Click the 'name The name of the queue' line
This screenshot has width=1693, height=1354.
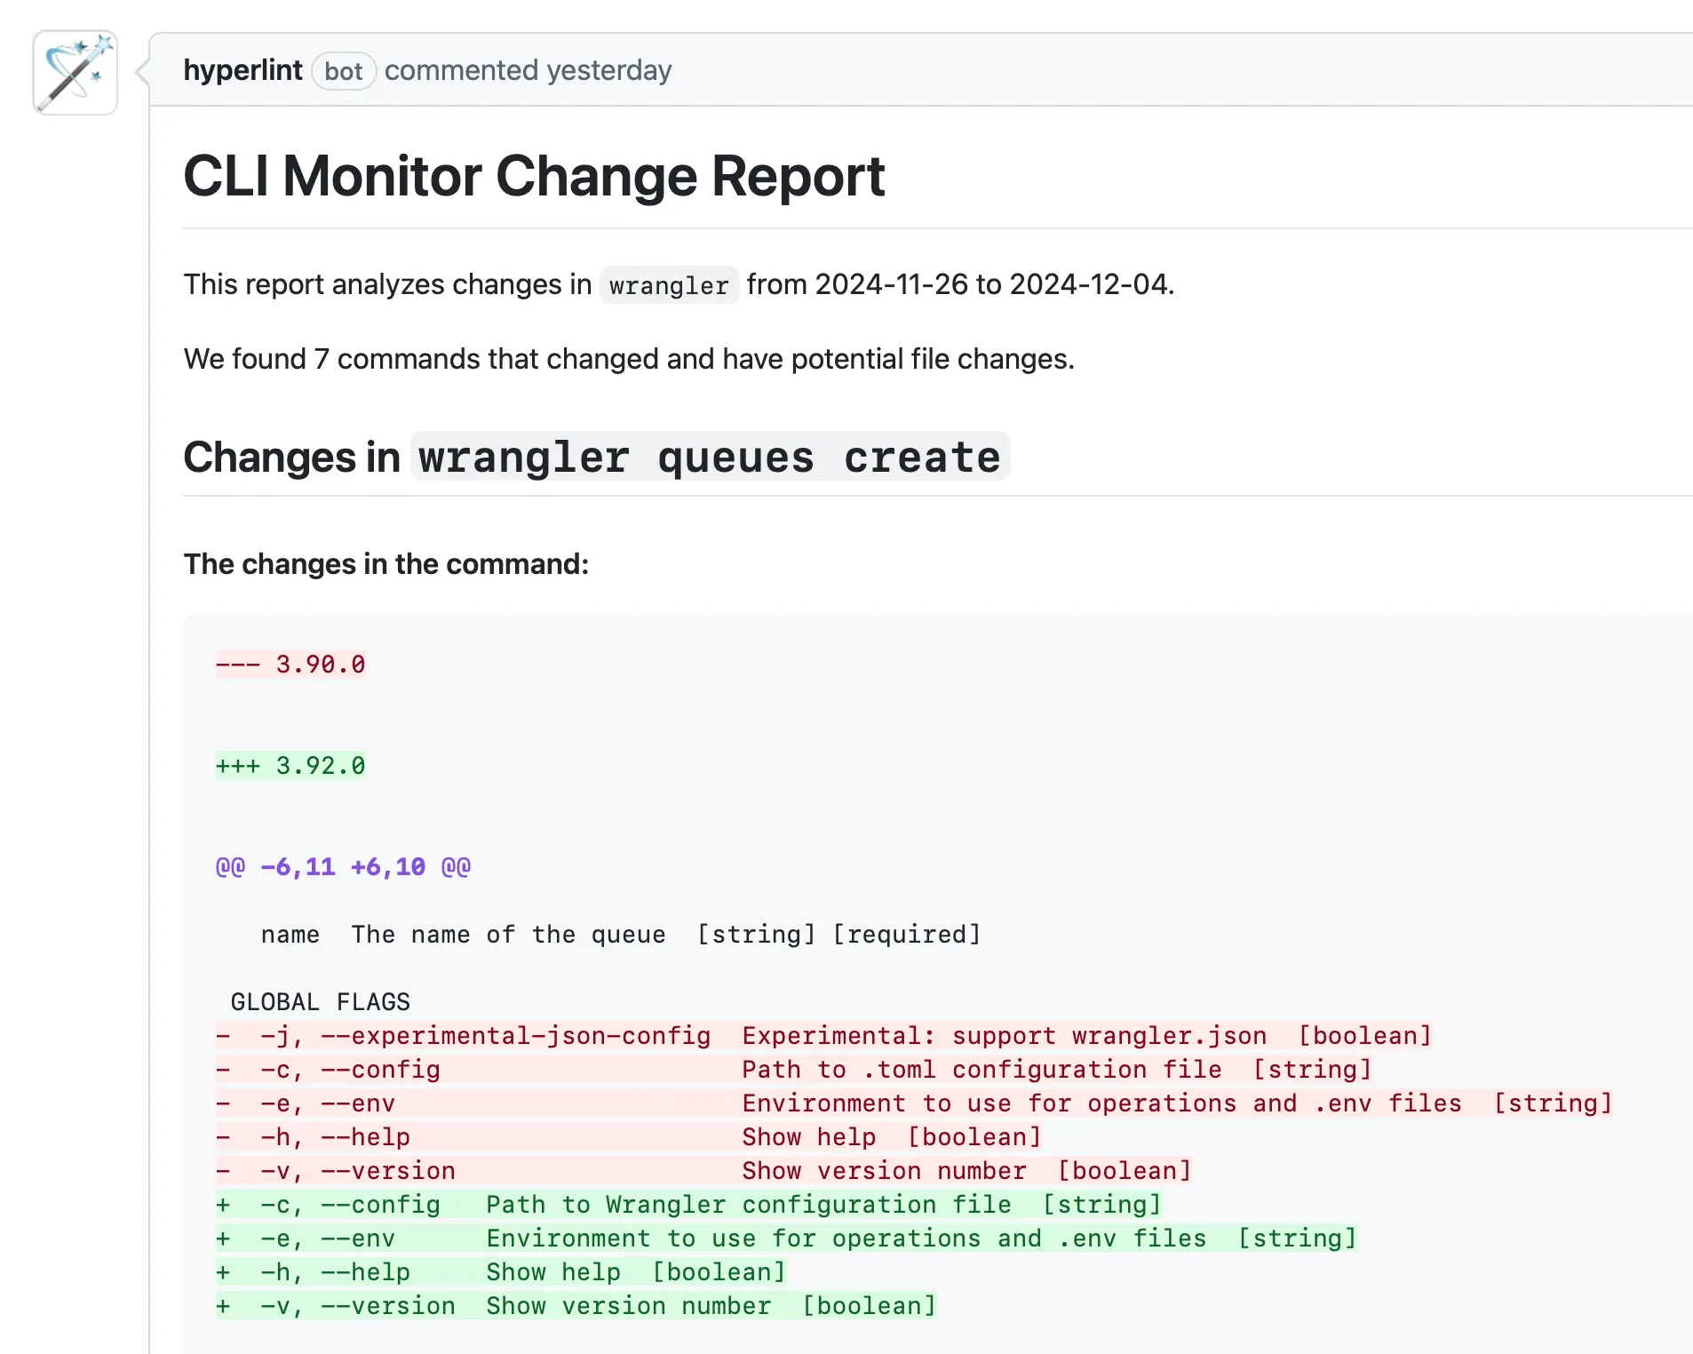[x=620, y=935]
